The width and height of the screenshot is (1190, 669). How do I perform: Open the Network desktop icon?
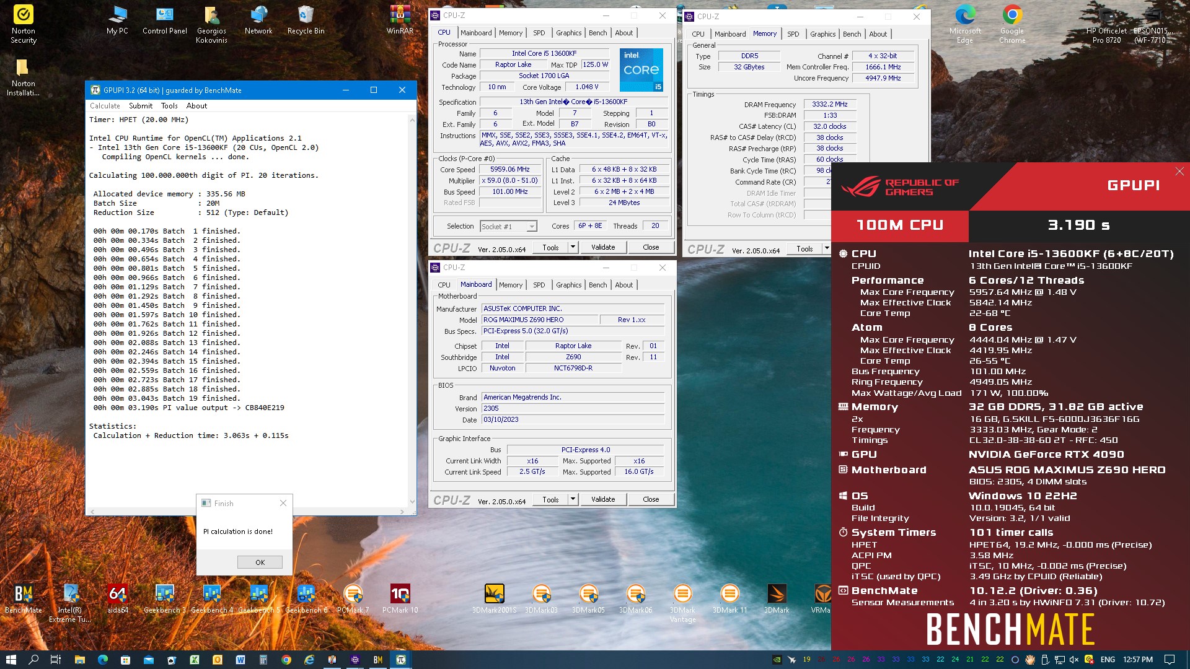258,20
